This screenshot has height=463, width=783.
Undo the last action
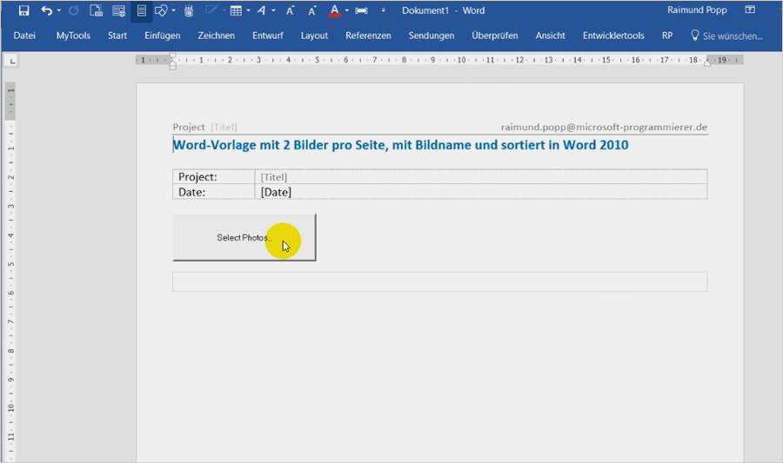(x=46, y=10)
